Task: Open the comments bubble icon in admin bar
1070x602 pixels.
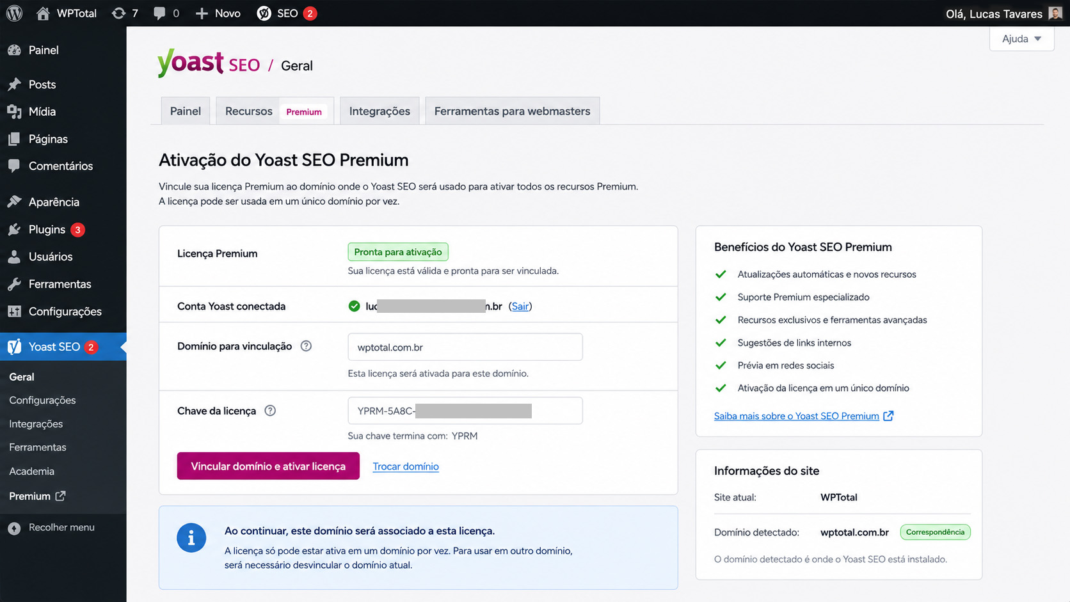Action: pyautogui.click(x=159, y=13)
